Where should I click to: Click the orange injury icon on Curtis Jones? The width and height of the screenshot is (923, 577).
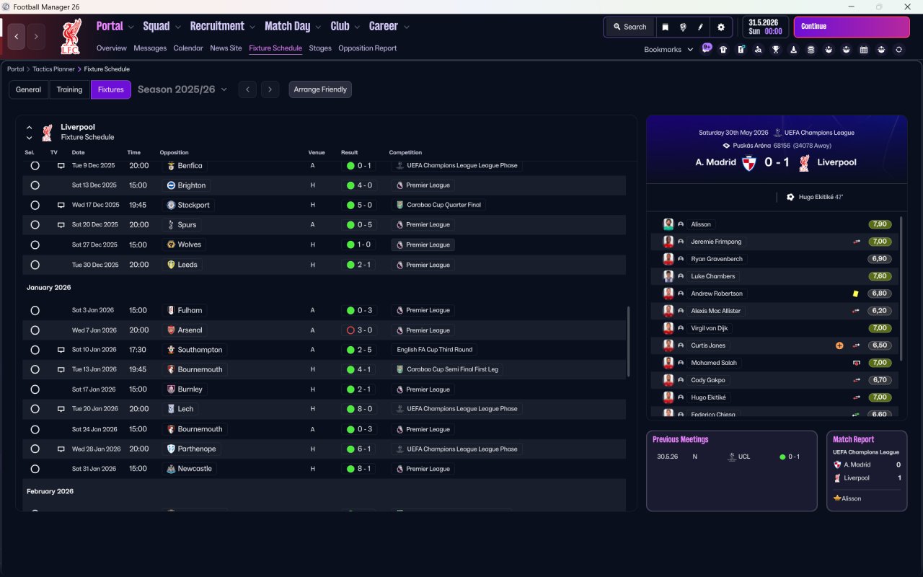(x=839, y=345)
